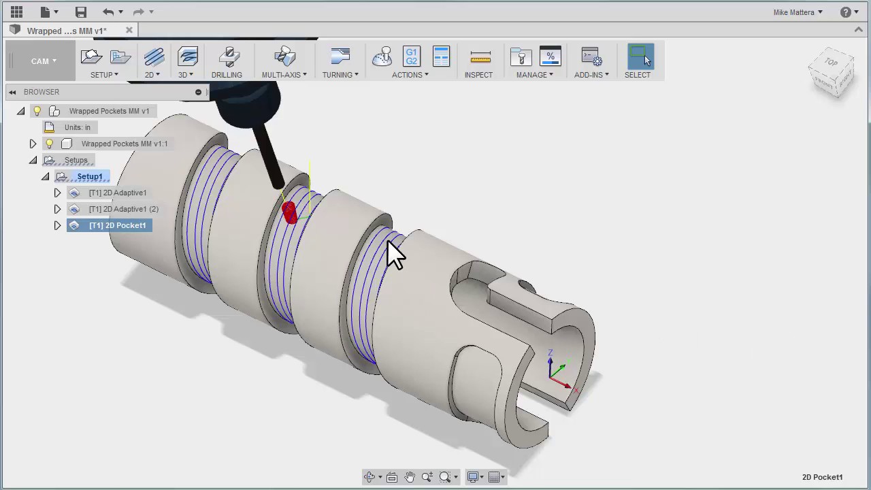Click the browser pin circle button
This screenshot has width=871, height=490.
pos(198,93)
